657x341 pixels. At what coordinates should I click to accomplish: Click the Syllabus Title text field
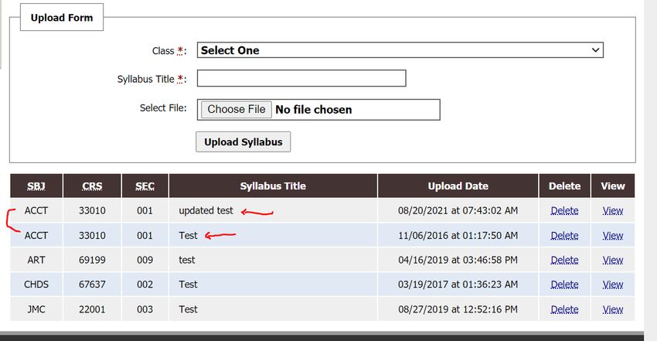click(x=301, y=78)
